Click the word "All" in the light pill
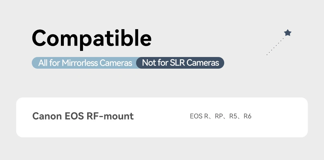324x160 pixels. 43,63
